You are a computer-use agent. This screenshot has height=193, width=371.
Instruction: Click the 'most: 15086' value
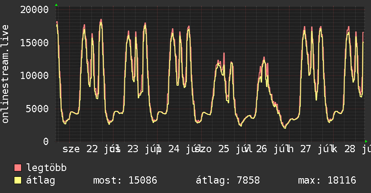coord(125,180)
